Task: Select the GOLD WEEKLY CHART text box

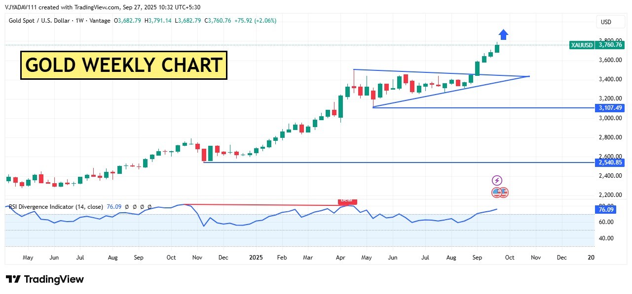Action: click(124, 65)
